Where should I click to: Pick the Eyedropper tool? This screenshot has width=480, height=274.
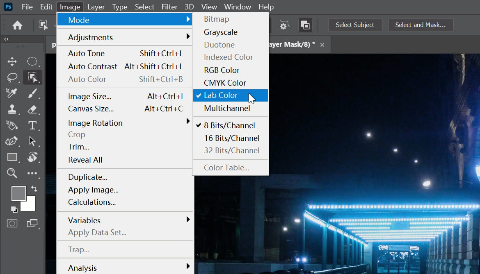coord(12,93)
